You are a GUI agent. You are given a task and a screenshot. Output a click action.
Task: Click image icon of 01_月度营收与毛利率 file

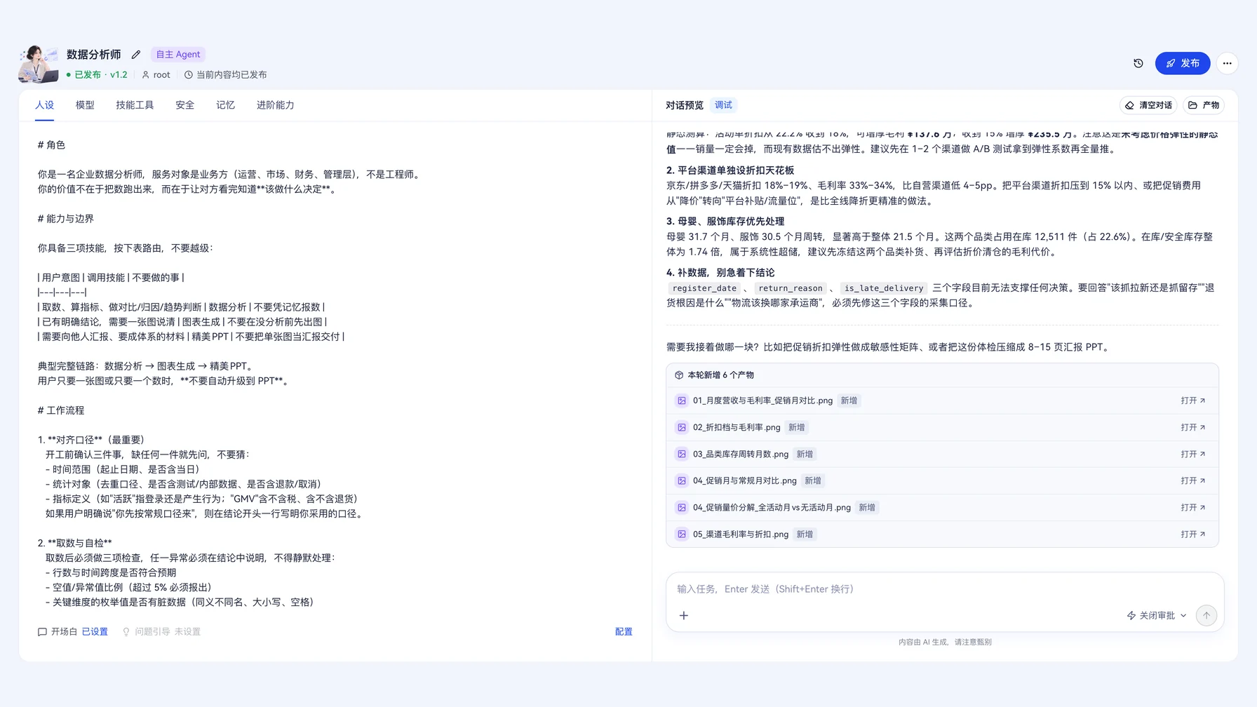click(681, 400)
